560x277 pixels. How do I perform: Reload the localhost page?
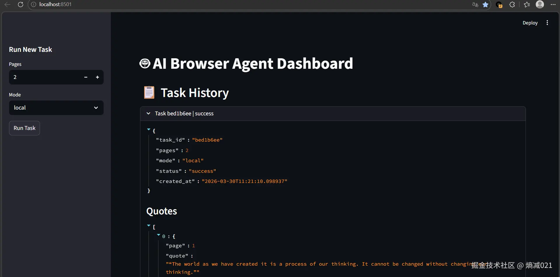20,4
